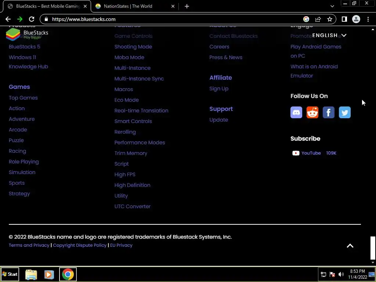Click the back-to-top arrow button
Screen dimensions: 376x282
350,246
